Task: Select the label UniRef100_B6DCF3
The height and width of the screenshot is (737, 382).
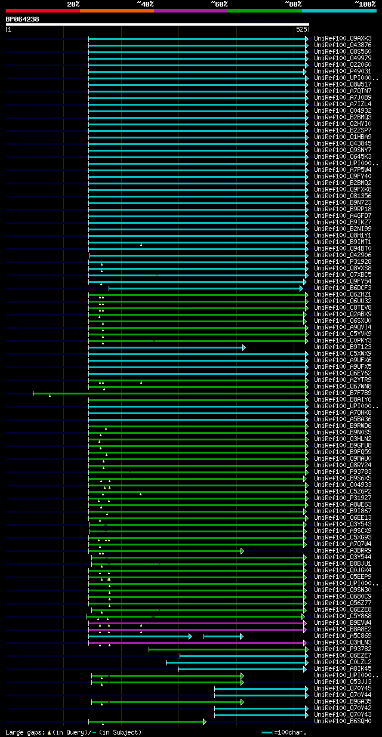Action: (343, 288)
